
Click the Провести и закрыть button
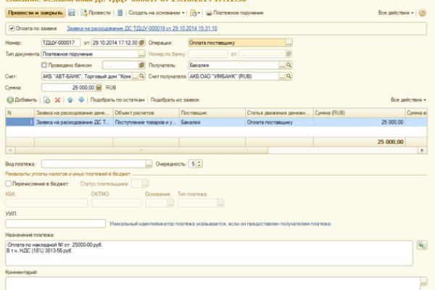36,13
